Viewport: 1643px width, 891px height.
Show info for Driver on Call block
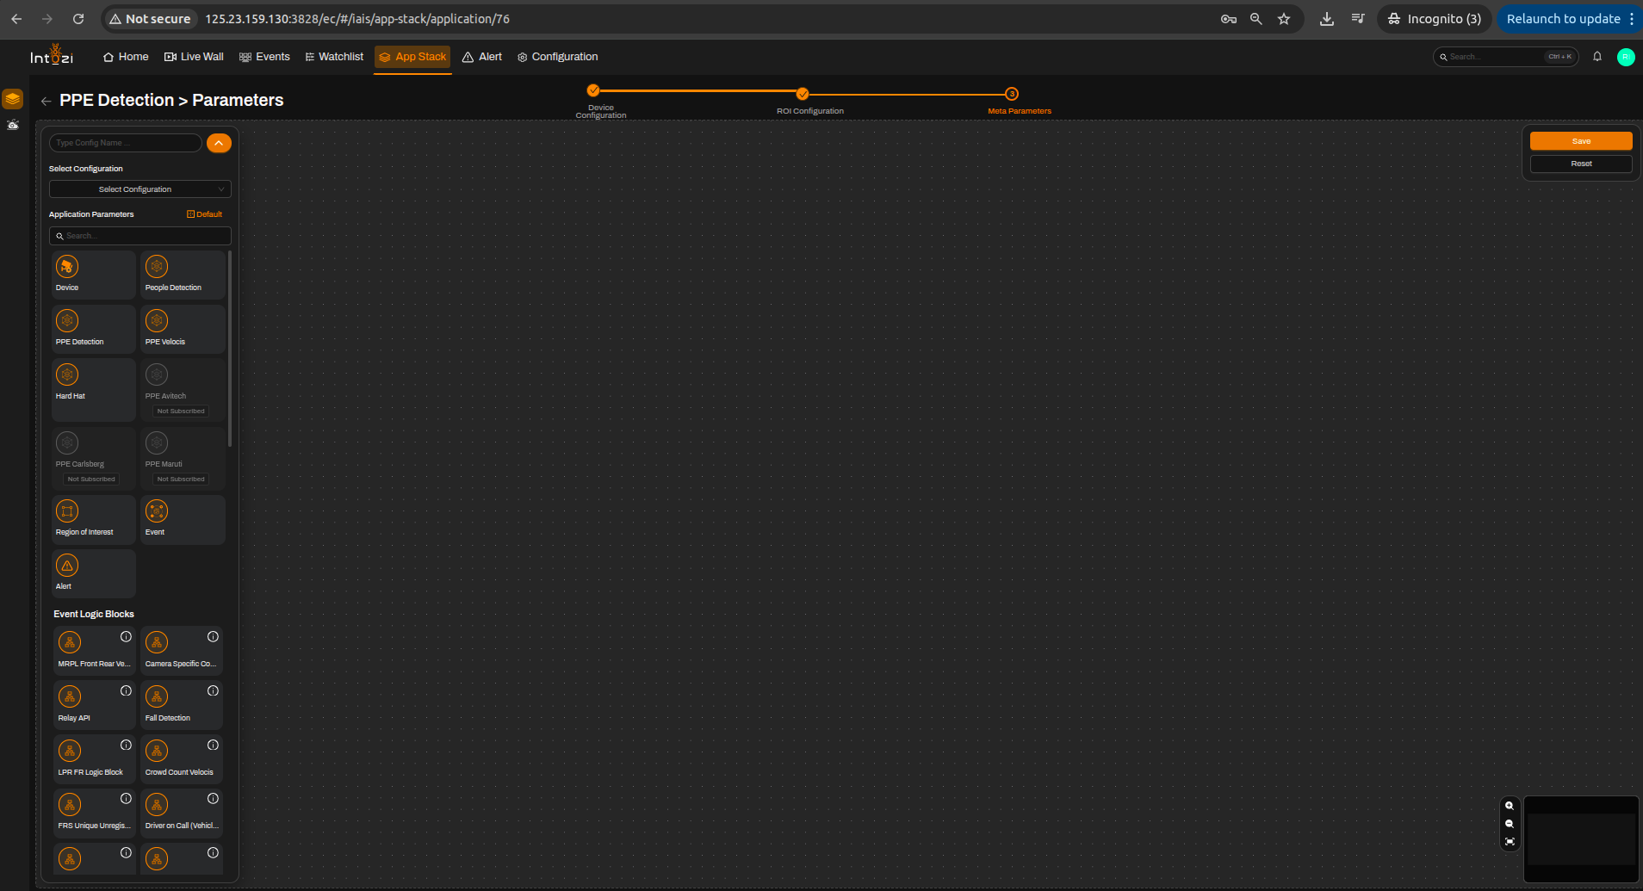pos(213,798)
